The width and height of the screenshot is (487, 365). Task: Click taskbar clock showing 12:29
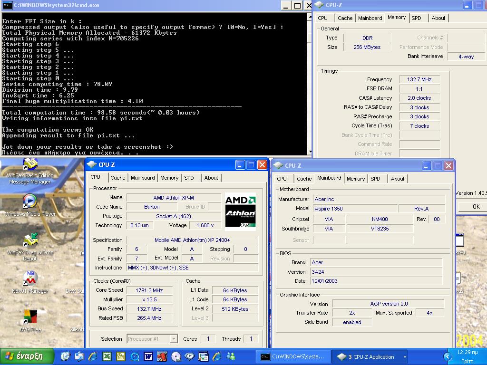(x=468, y=352)
